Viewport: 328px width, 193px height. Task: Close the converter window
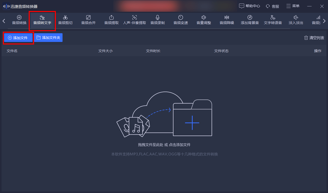(x=322, y=6)
